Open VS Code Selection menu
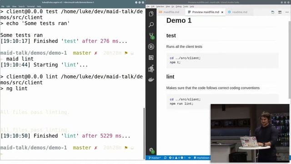Viewport: 291px width, 164px height. coord(160,6)
